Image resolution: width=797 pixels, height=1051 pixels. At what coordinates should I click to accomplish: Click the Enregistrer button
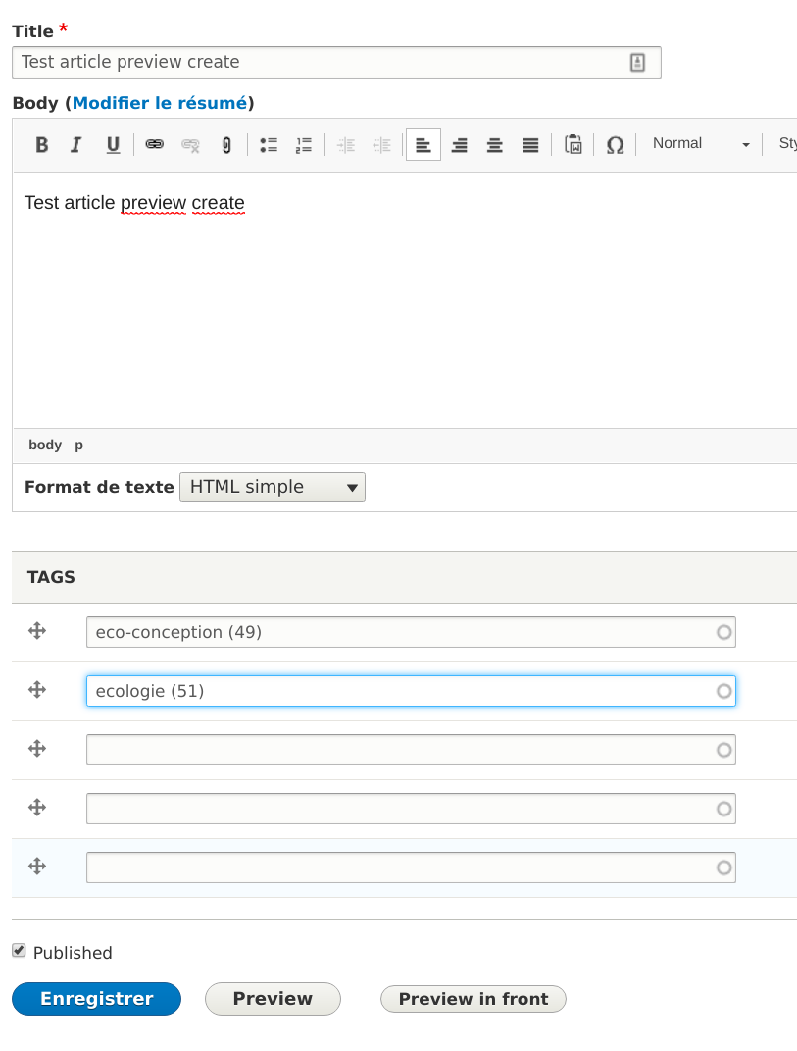coord(95,999)
